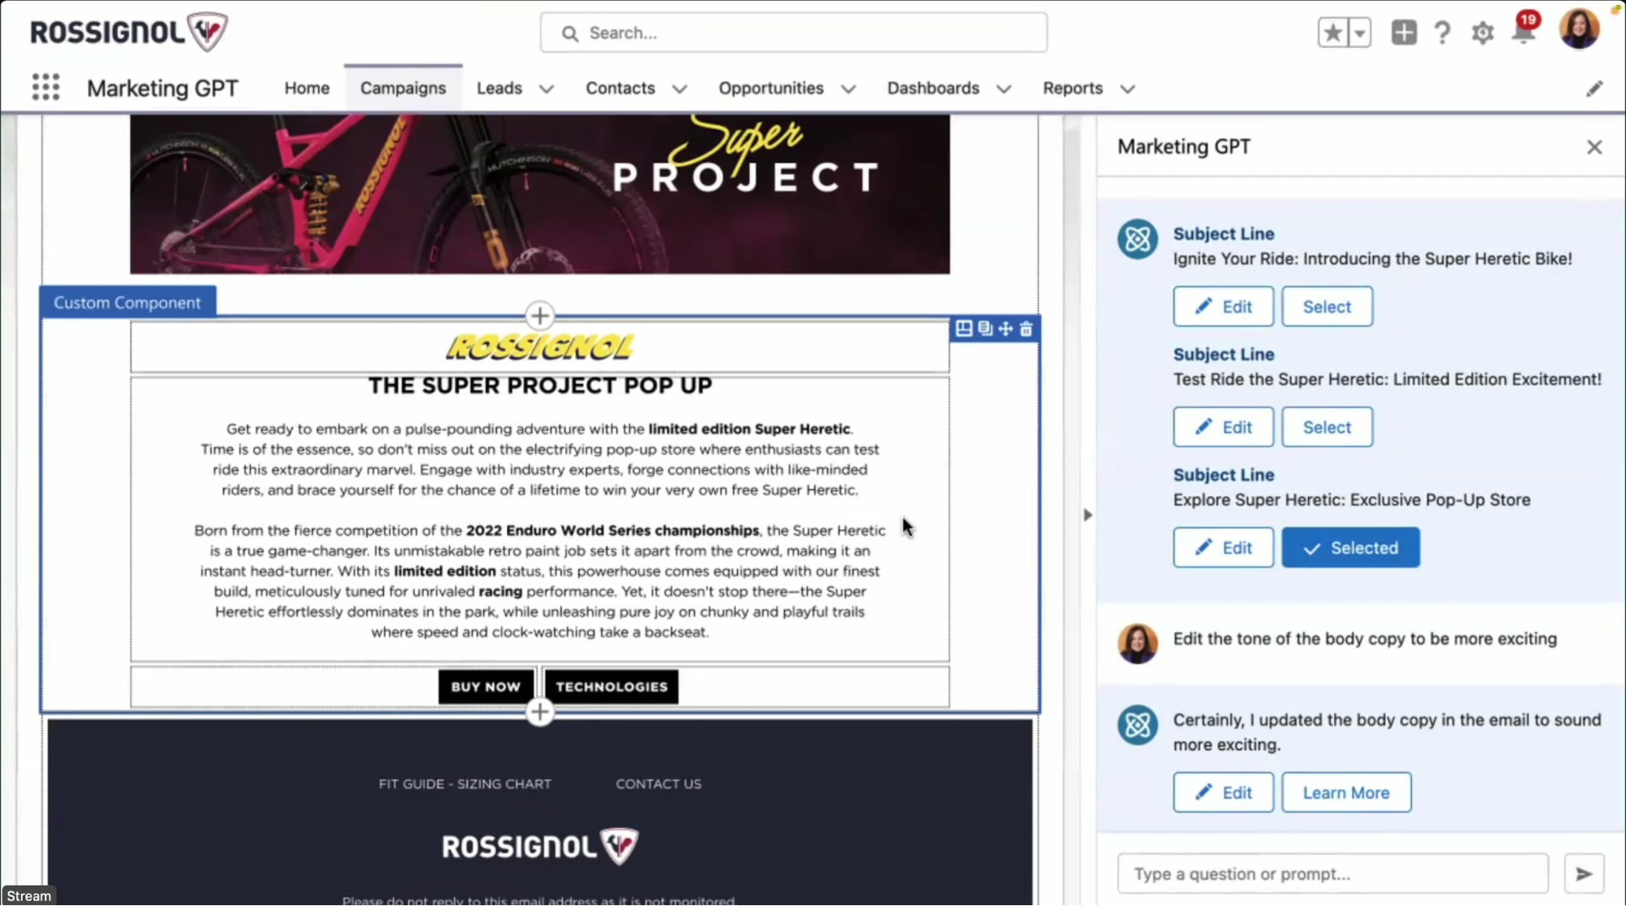Click the send prompt arrow icon
The width and height of the screenshot is (1626, 906).
(1584, 873)
